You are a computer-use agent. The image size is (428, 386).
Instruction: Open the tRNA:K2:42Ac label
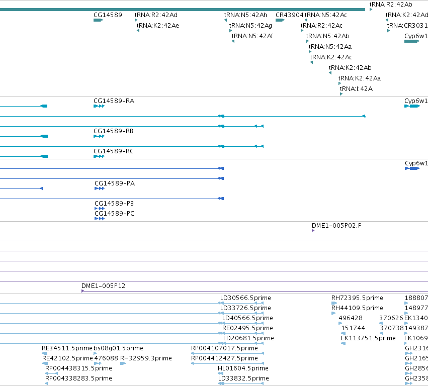[331, 57]
